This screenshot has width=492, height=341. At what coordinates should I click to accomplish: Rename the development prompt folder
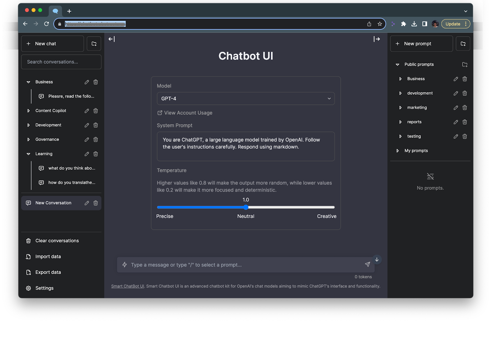click(x=456, y=93)
